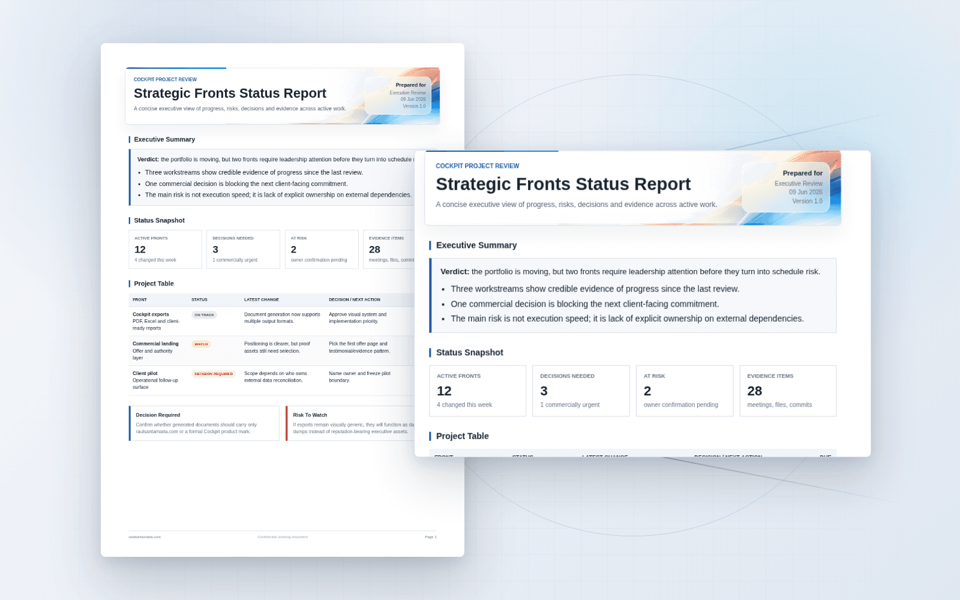This screenshot has height=600, width=960.
Task: Click "Risk To Watch" callout heading
Action: pyautogui.click(x=310, y=415)
